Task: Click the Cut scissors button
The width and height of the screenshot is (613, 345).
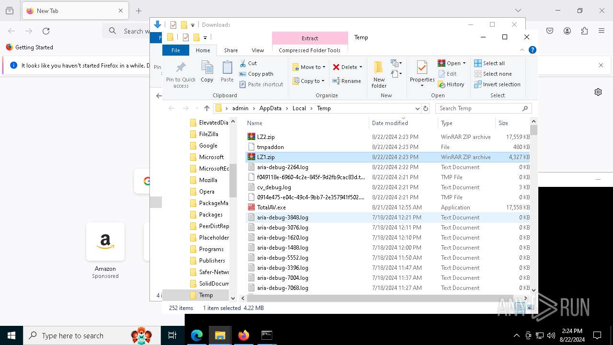Action: tap(249, 63)
